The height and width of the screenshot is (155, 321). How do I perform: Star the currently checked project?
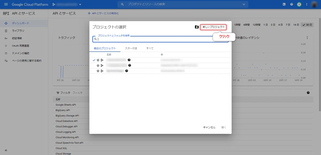(98, 60)
